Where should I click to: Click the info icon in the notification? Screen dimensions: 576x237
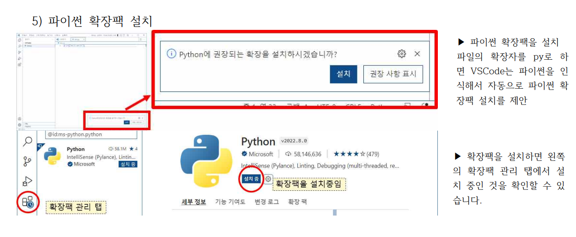click(x=171, y=54)
